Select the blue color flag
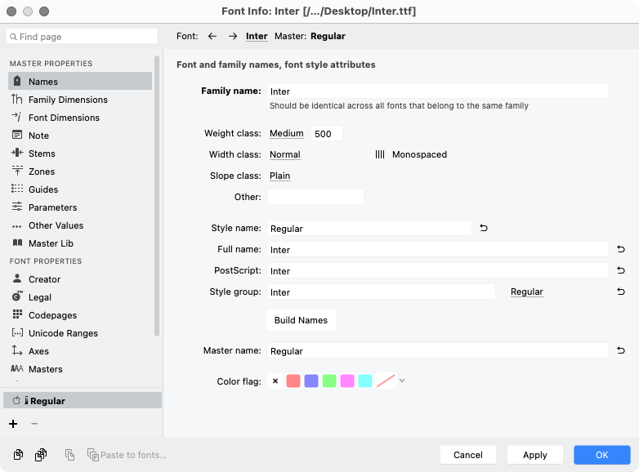Image resolution: width=639 pixels, height=472 pixels. [311, 381]
